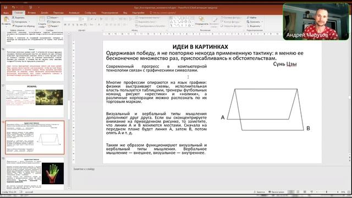Toggle text shadow in font group
The height and width of the screenshot is (198, 352).
tap(78, 24)
